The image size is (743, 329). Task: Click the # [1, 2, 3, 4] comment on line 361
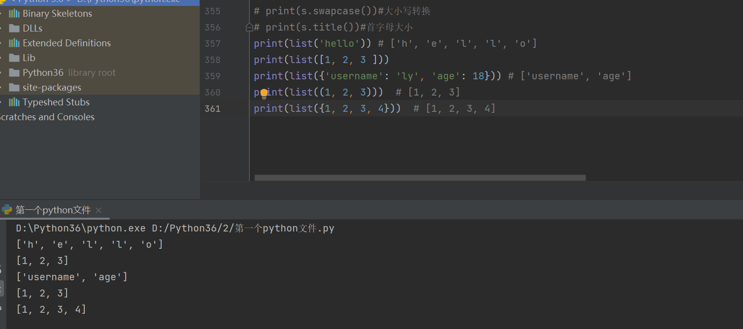[x=455, y=108]
